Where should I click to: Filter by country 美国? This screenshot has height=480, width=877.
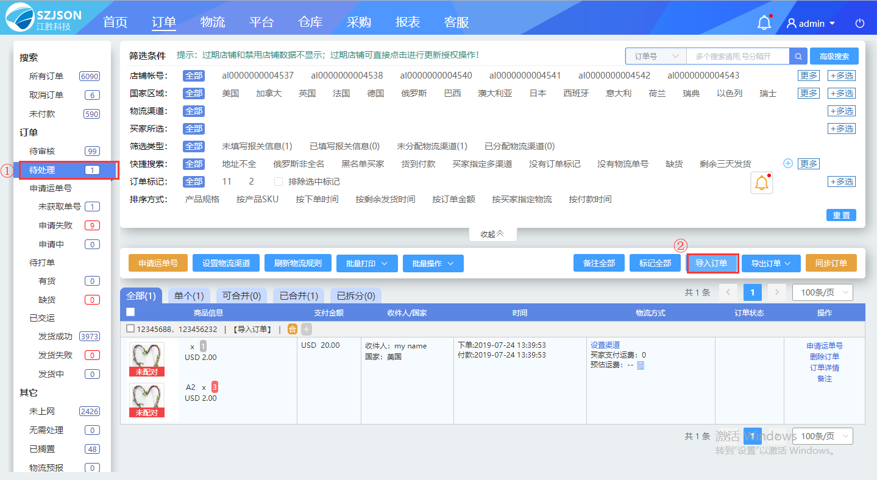coord(230,93)
